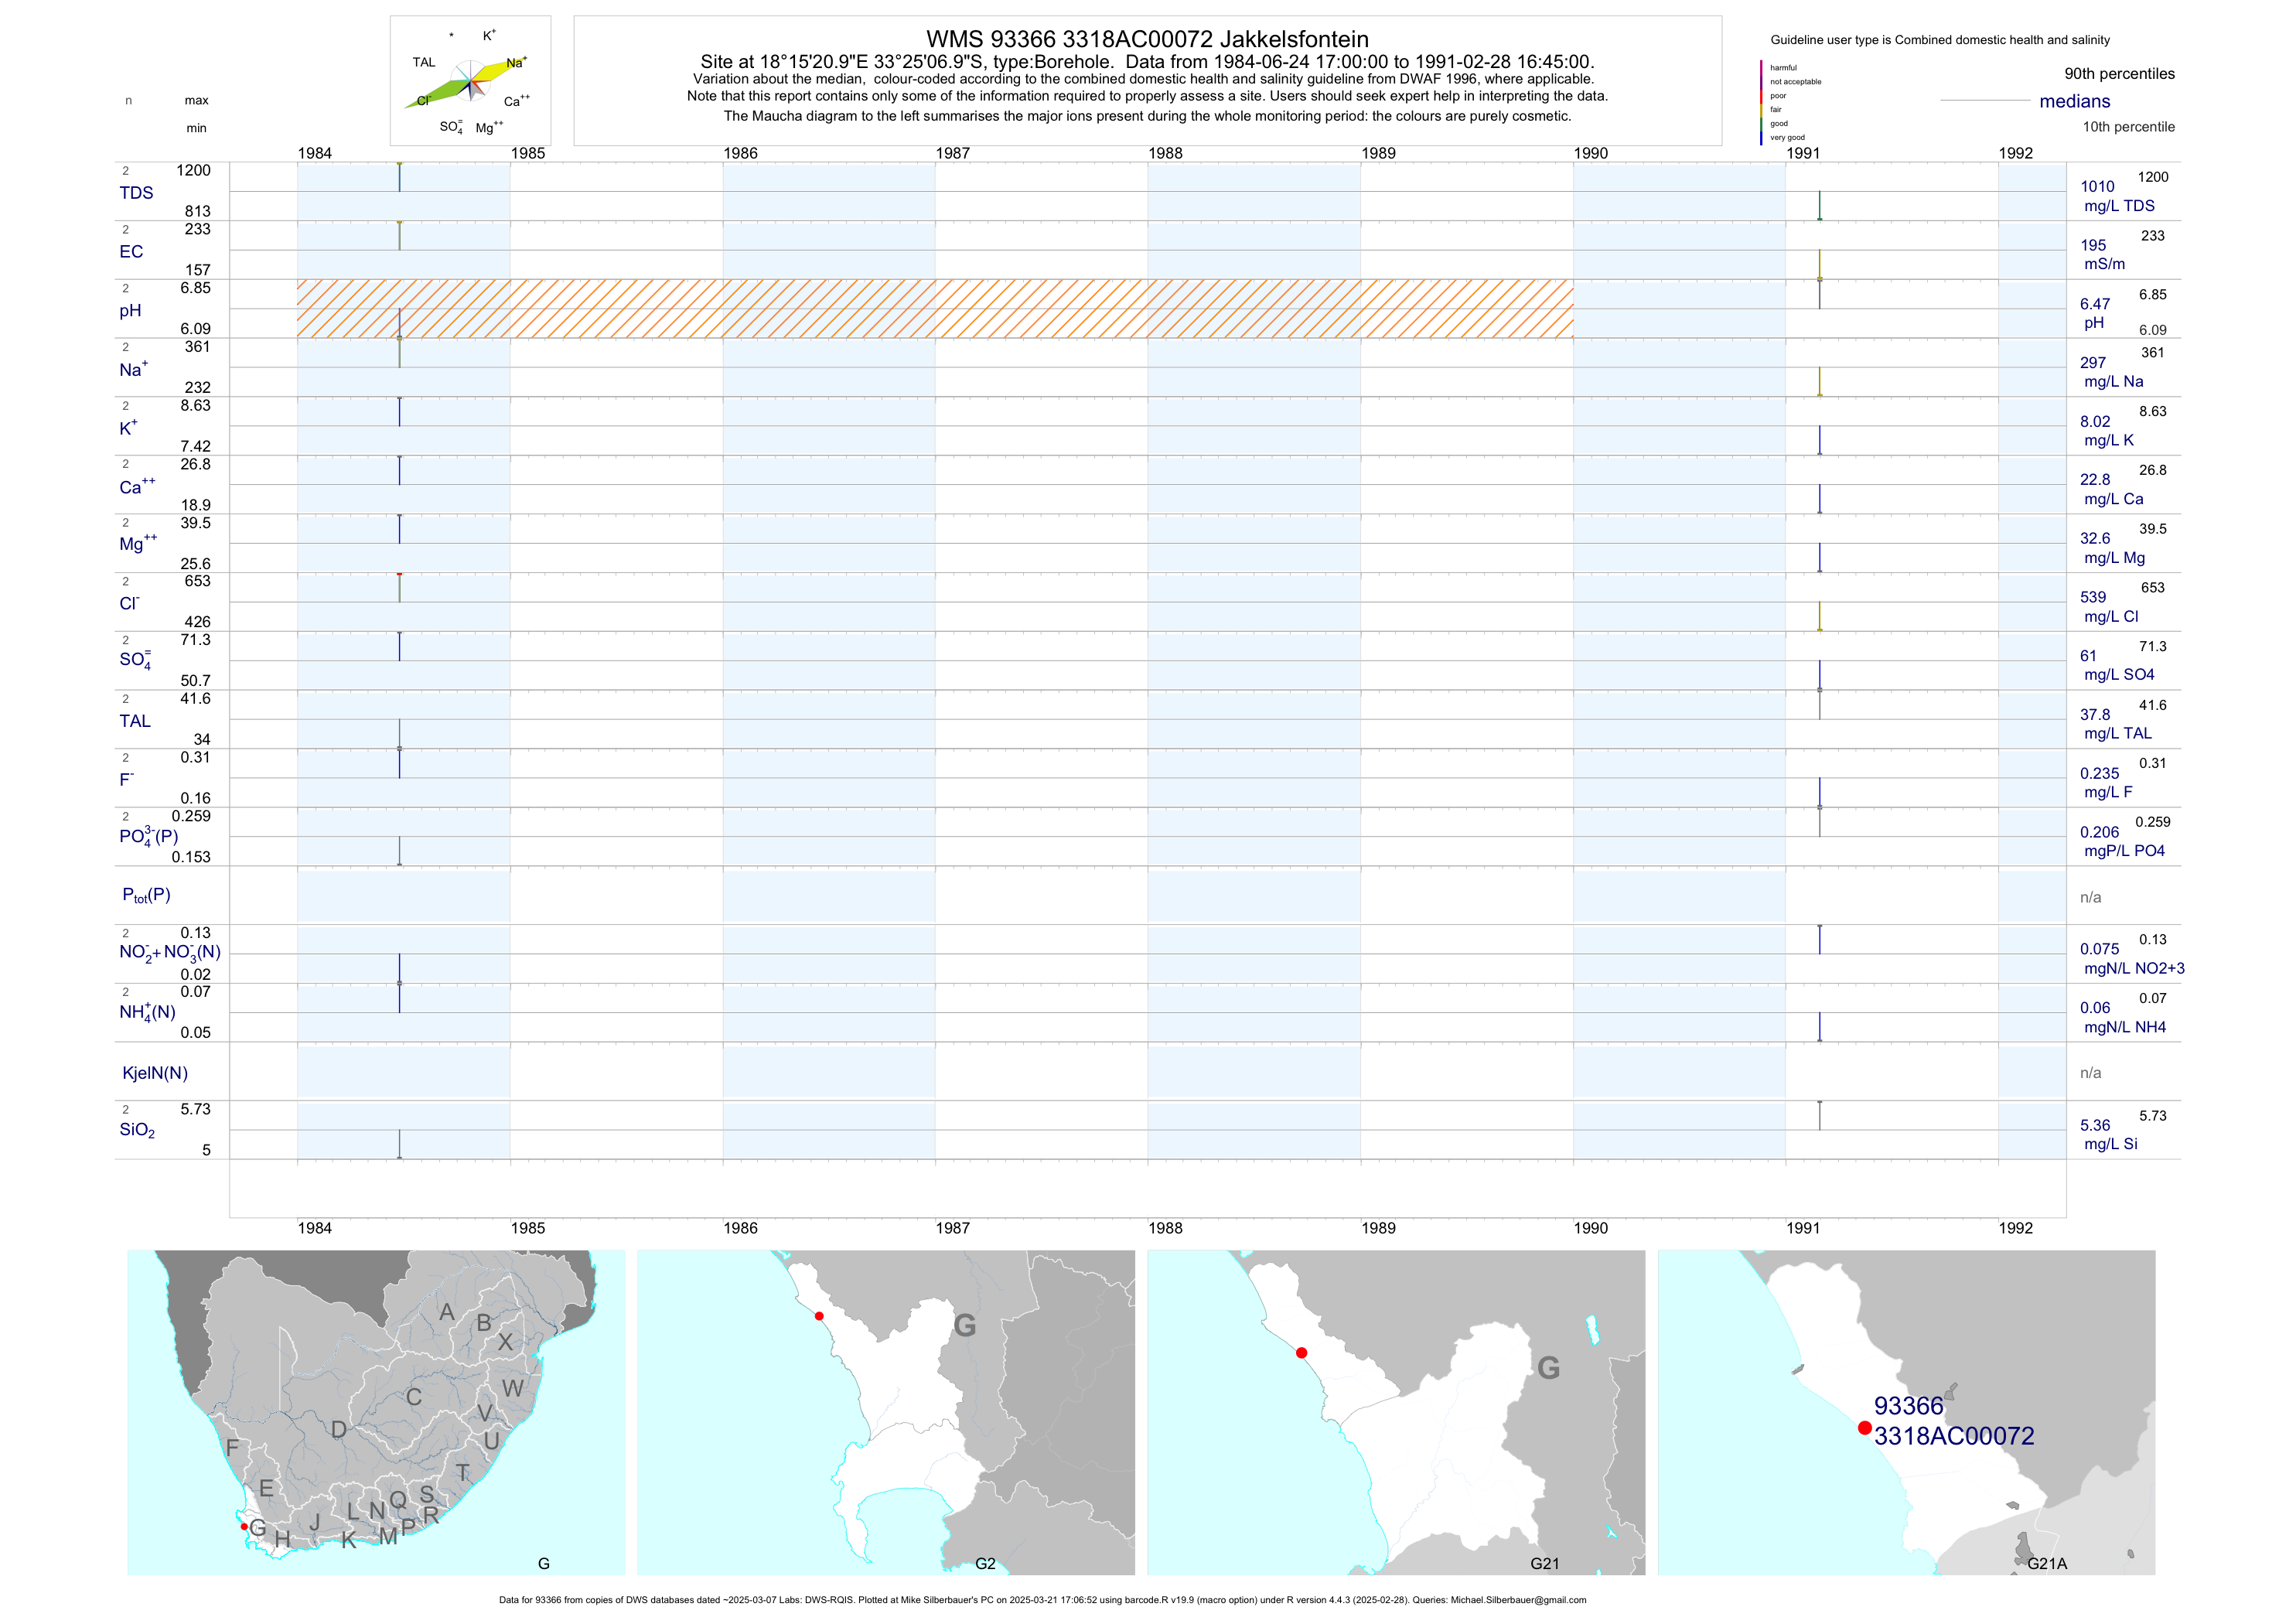Click the TDS row label

click(136, 193)
